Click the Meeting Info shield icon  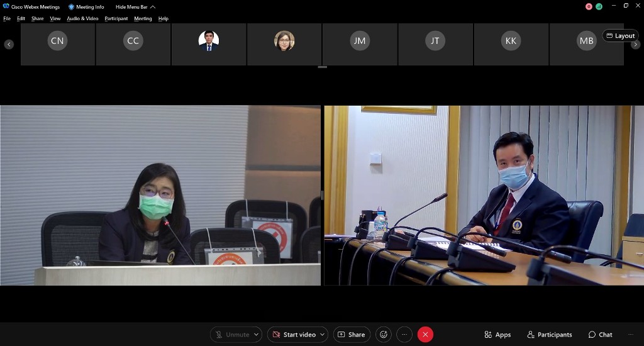71,7
